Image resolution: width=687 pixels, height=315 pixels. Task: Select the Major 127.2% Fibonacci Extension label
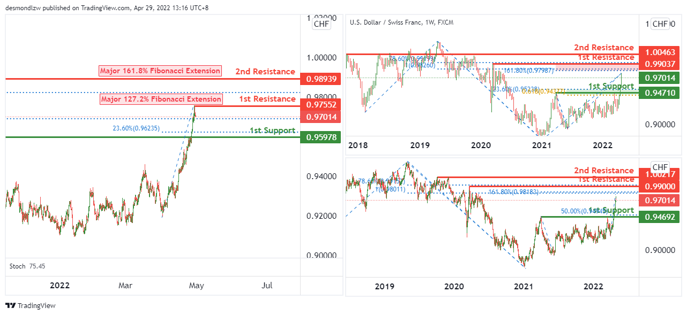point(160,99)
